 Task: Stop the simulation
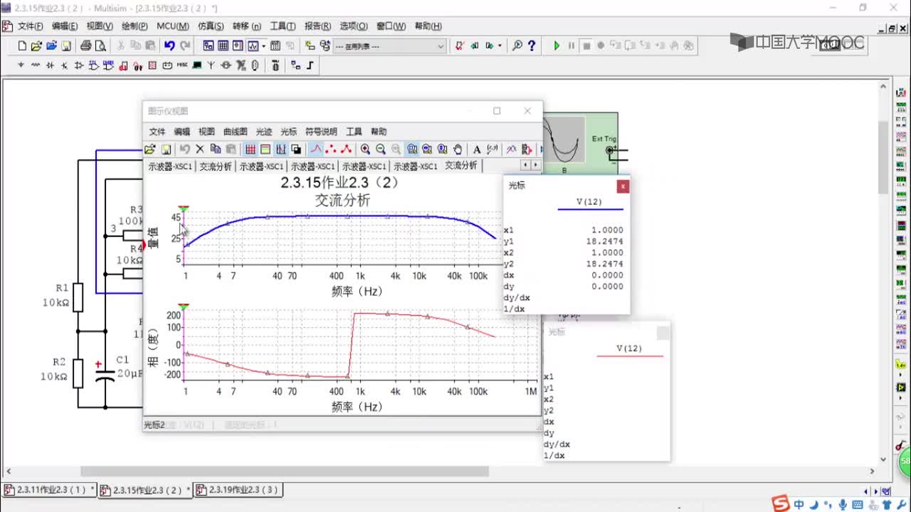tap(586, 46)
